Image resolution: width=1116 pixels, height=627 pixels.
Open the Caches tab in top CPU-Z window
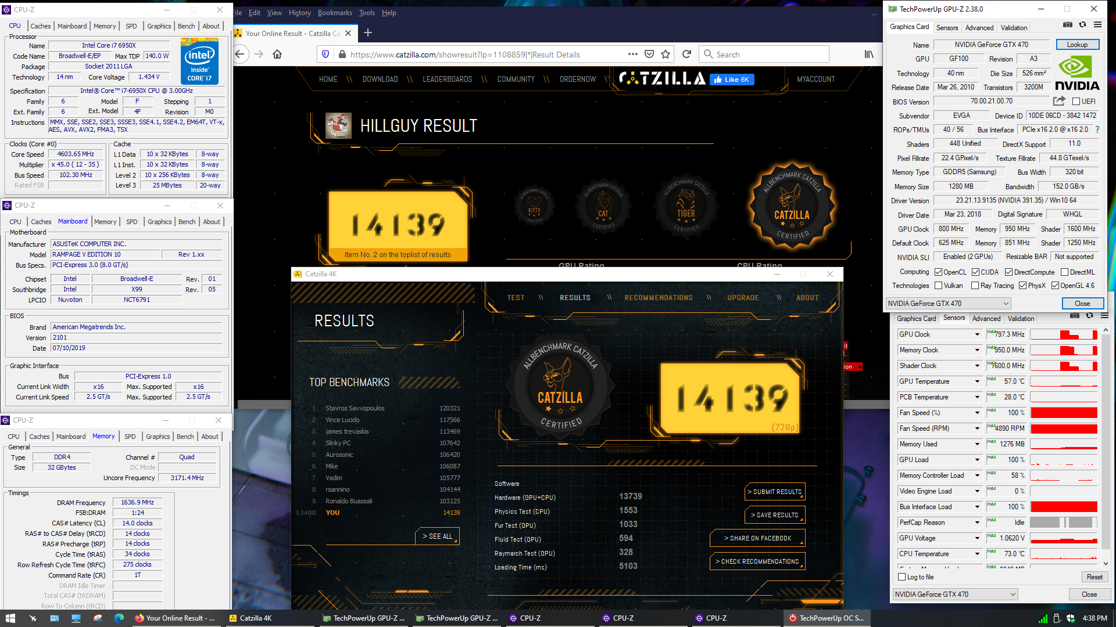tap(40, 26)
